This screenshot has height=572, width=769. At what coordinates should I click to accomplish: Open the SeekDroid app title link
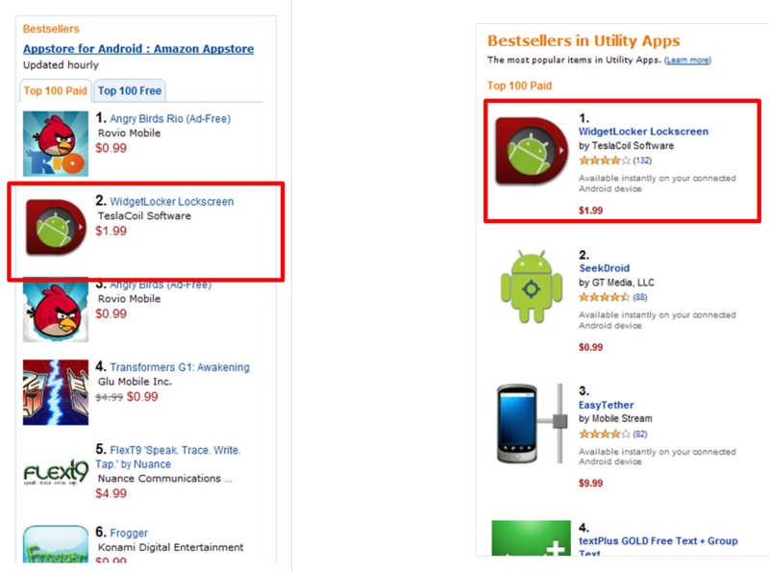[604, 268]
